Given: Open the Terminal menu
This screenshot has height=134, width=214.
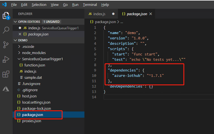Looking at the screenshot, I should [x=90, y=5].
